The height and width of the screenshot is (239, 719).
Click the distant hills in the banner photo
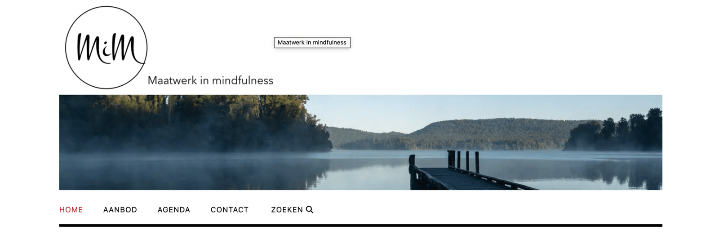click(x=449, y=134)
